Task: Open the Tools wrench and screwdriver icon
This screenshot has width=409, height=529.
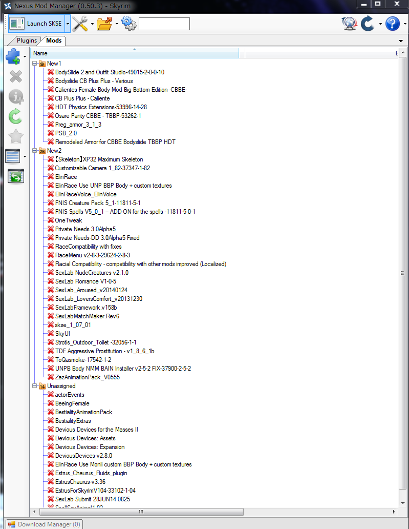Action: [x=80, y=24]
